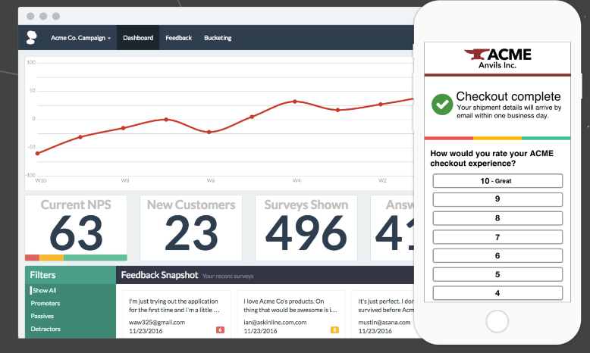Select the Show All filter
Image resolution: width=590 pixels, height=353 pixels.
pyautogui.click(x=45, y=290)
